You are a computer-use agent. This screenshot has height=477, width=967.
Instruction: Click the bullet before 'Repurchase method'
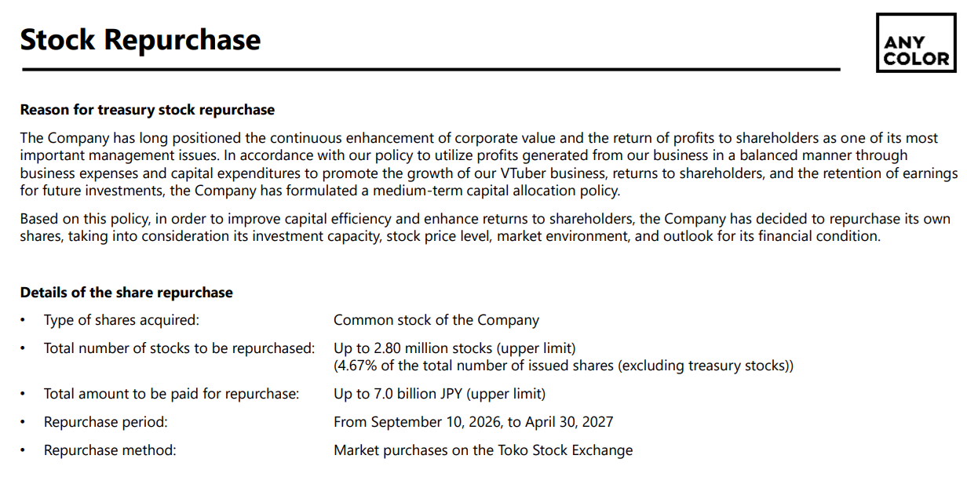coord(24,450)
